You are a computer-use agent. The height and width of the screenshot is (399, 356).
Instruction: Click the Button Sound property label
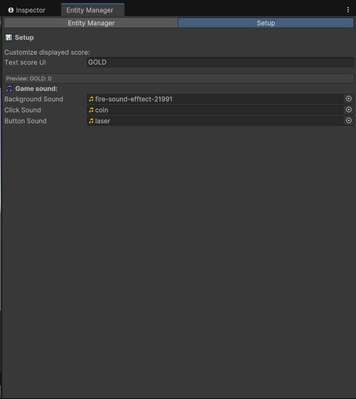pyautogui.click(x=25, y=121)
